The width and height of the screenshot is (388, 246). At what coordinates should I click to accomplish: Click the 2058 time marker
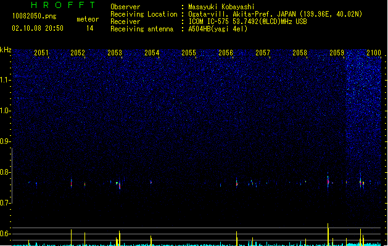point(300,53)
